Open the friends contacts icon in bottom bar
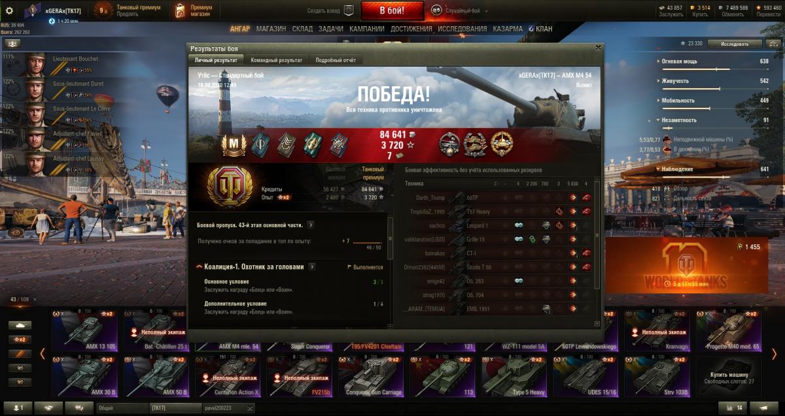785x416 pixels. point(18,408)
